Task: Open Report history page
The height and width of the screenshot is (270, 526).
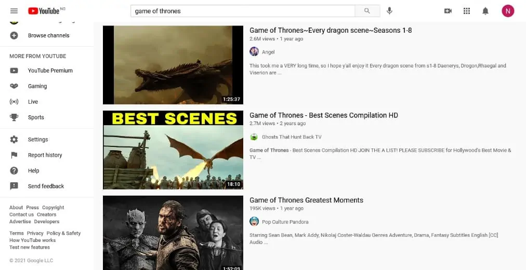Action: coord(47,155)
